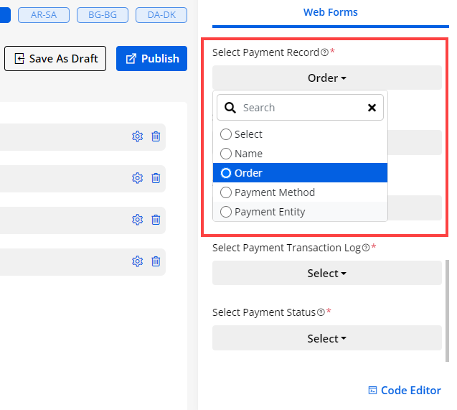Viewport: 457px width, 410px height.
Task: Click trash icon in the third row
Action: click(x=156, y=220)
